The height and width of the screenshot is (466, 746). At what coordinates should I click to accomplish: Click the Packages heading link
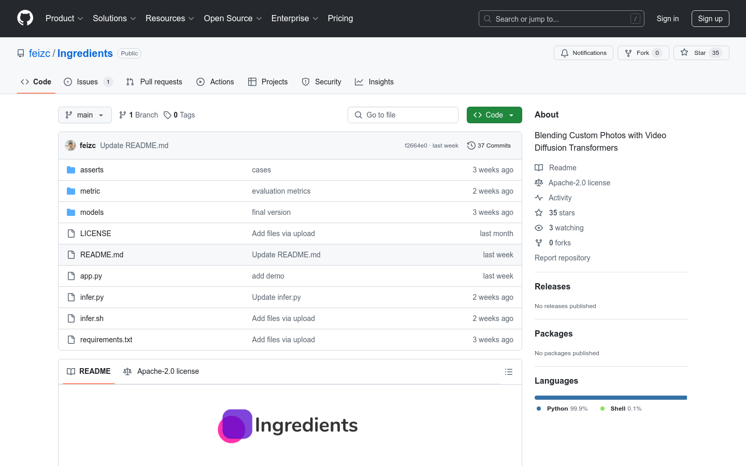pyautogui.click(x=554, y=333)
